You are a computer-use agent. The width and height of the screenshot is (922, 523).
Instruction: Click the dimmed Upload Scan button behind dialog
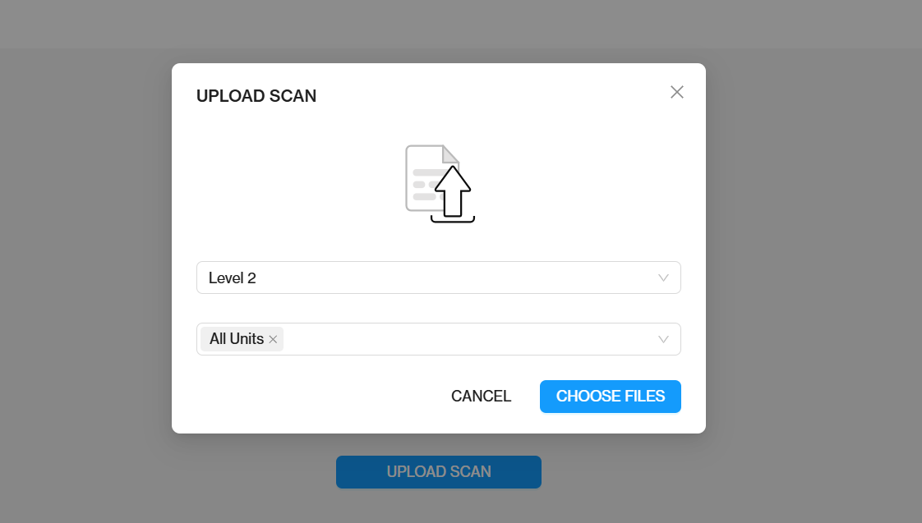[438, 472]
